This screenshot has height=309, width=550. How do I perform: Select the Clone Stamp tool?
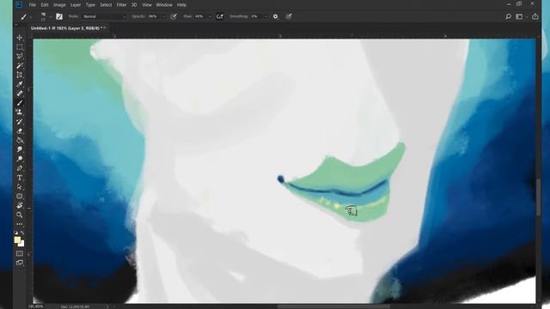click(20, 112)
